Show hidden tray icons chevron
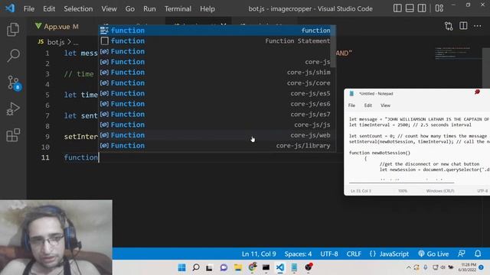 (408, 267)
